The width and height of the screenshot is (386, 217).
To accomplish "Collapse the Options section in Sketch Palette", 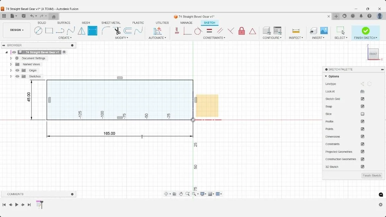I will pos(326,77).
